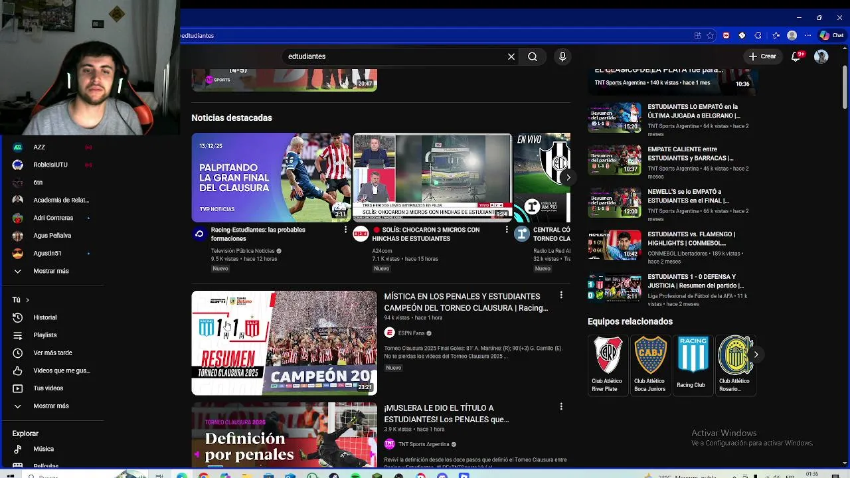850x478 pixels.
Task: Play the SOLÍS chocaron 3 micros thumbnail
Action: point(432,177)
